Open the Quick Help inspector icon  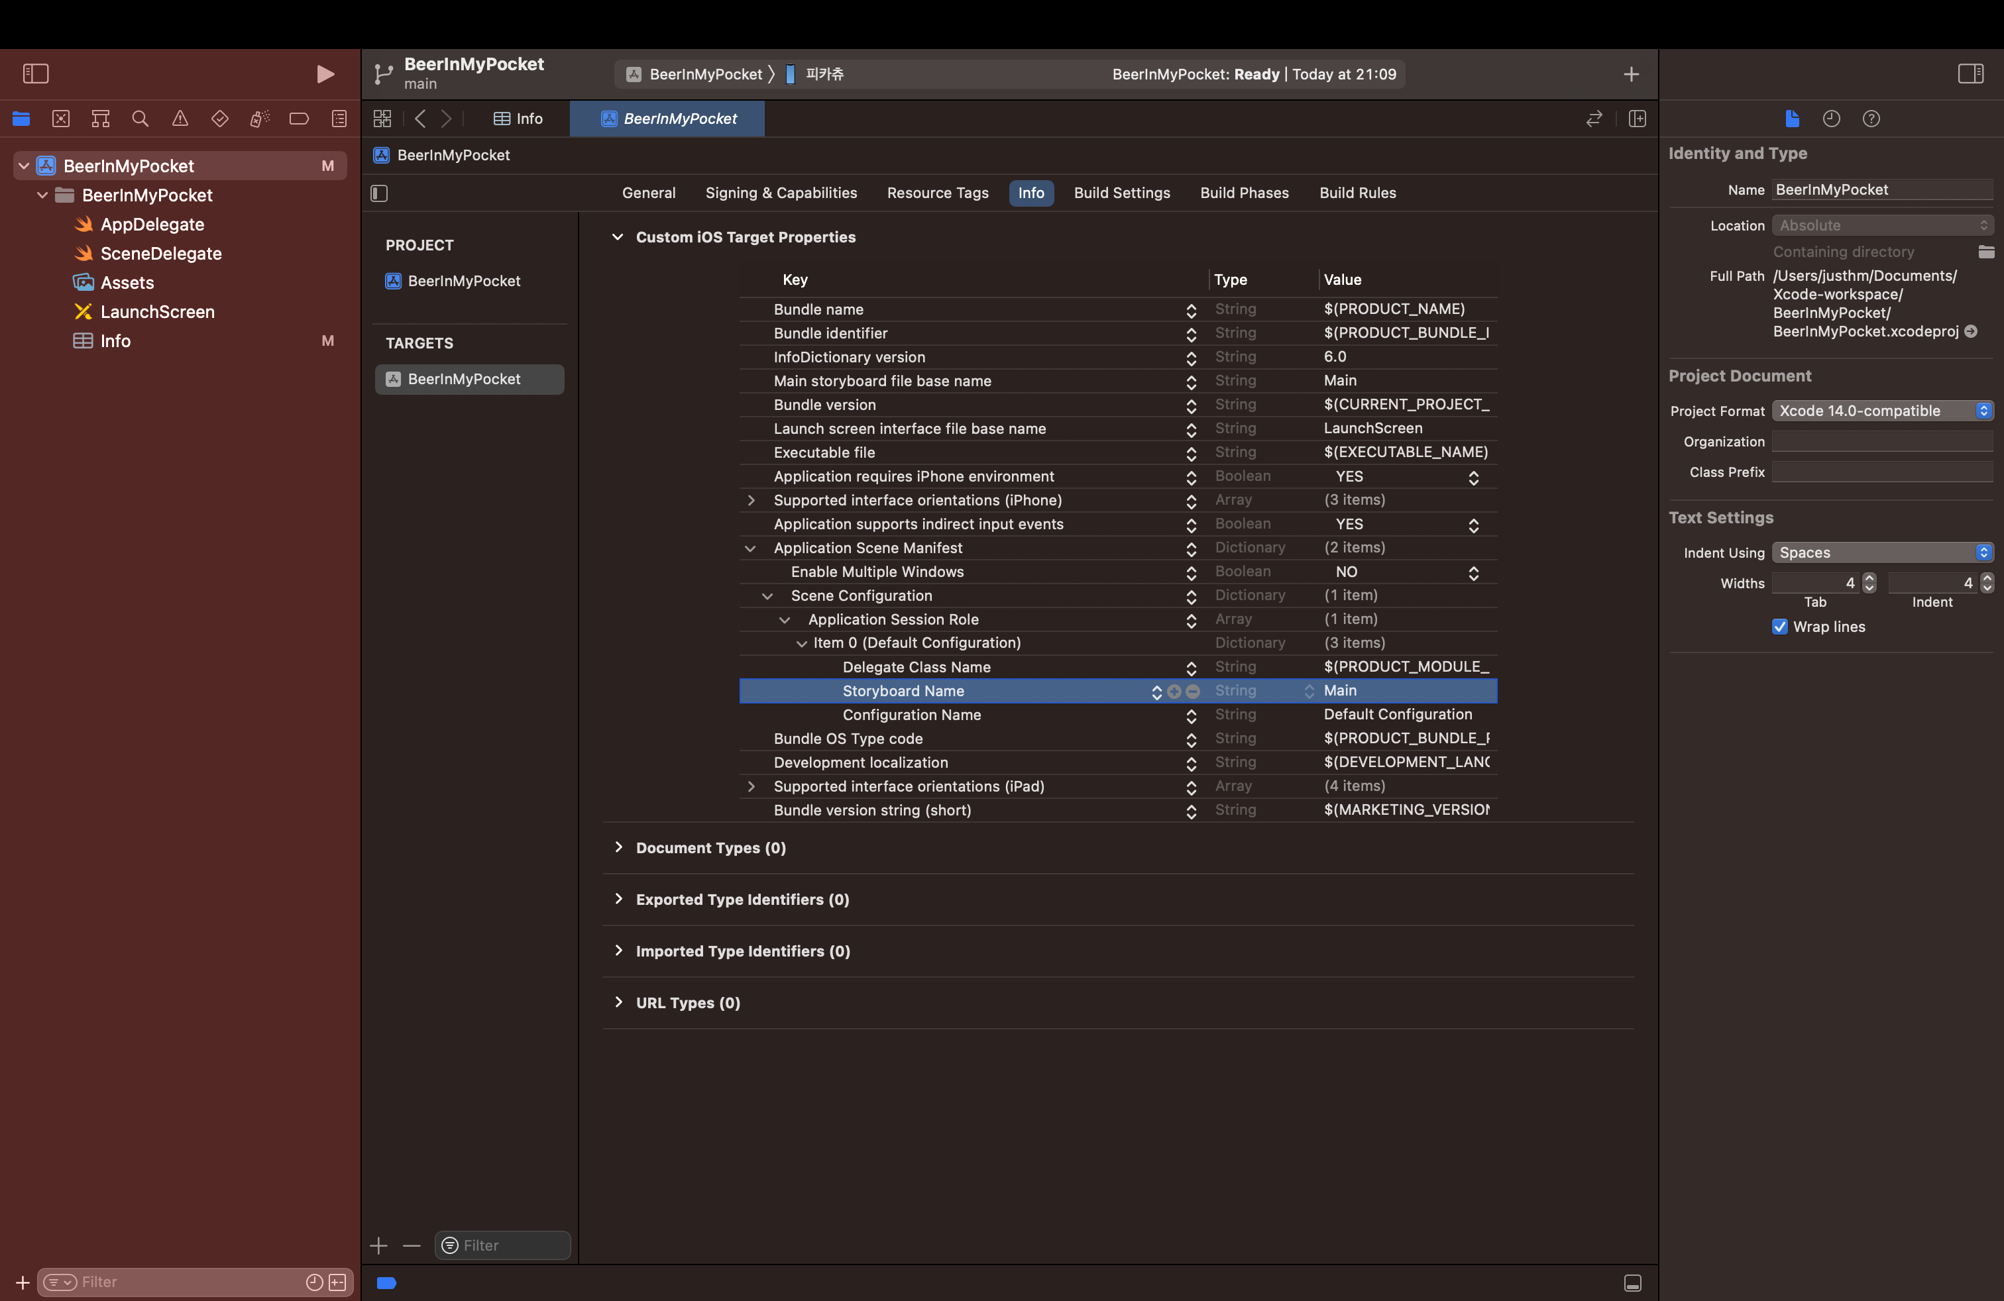[1870, 119]
